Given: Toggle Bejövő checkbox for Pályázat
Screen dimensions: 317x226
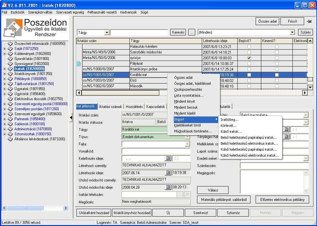Looking at the screenshot, I should [249, 63].
